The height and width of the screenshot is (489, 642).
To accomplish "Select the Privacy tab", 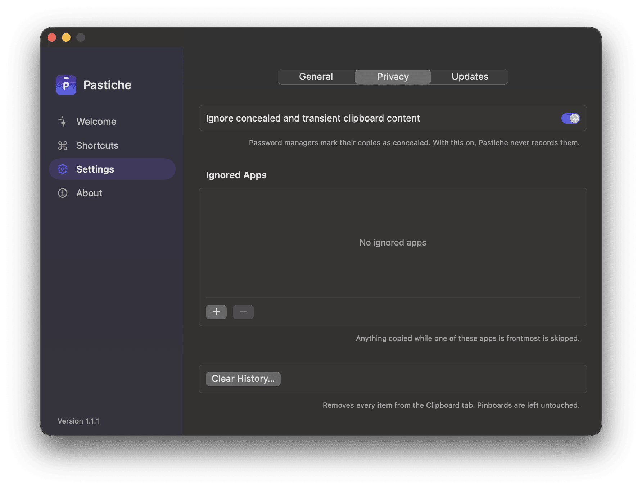I will (x=393, y=77).
